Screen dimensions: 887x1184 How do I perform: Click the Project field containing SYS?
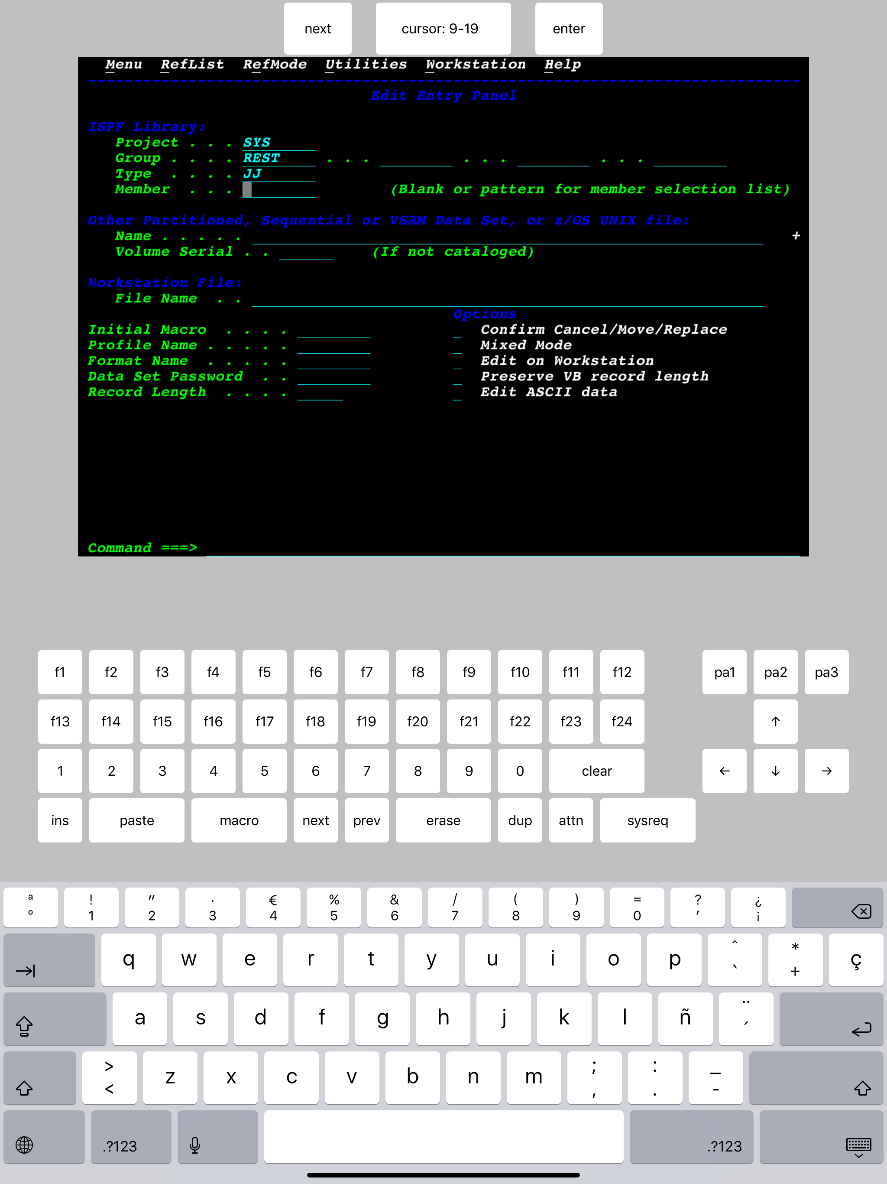(x=279, y=143)
